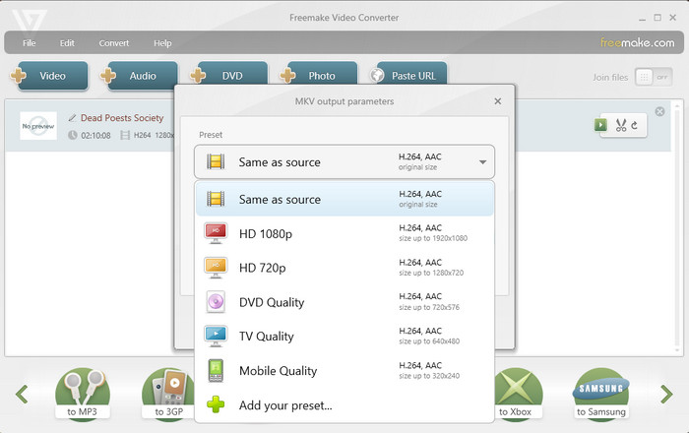Click the 02:10:08 duration value
This screenshot has width=689, height=433.
[x=95, y=135]
